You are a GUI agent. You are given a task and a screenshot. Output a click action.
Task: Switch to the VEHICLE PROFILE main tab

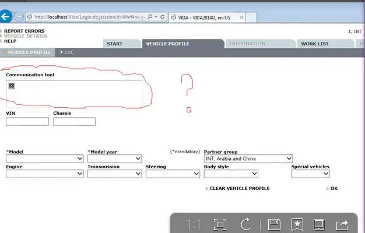tap(183, 44)
